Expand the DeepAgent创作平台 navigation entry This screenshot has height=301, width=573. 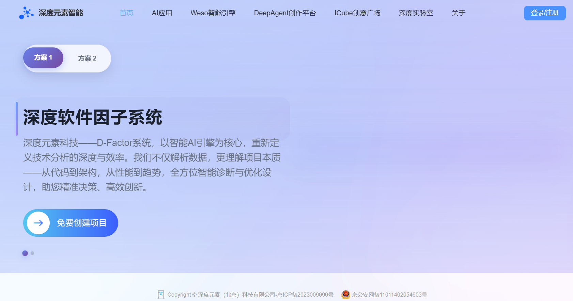[285, 13]
